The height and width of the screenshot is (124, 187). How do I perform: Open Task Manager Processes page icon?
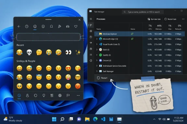tap(91, 25)
